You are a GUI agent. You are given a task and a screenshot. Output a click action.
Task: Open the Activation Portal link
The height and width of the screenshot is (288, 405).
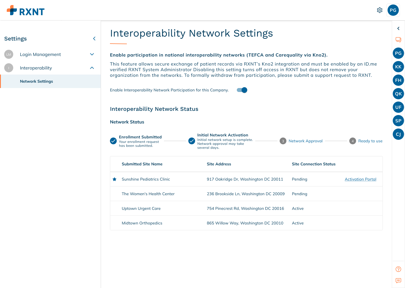click(361, 179)
